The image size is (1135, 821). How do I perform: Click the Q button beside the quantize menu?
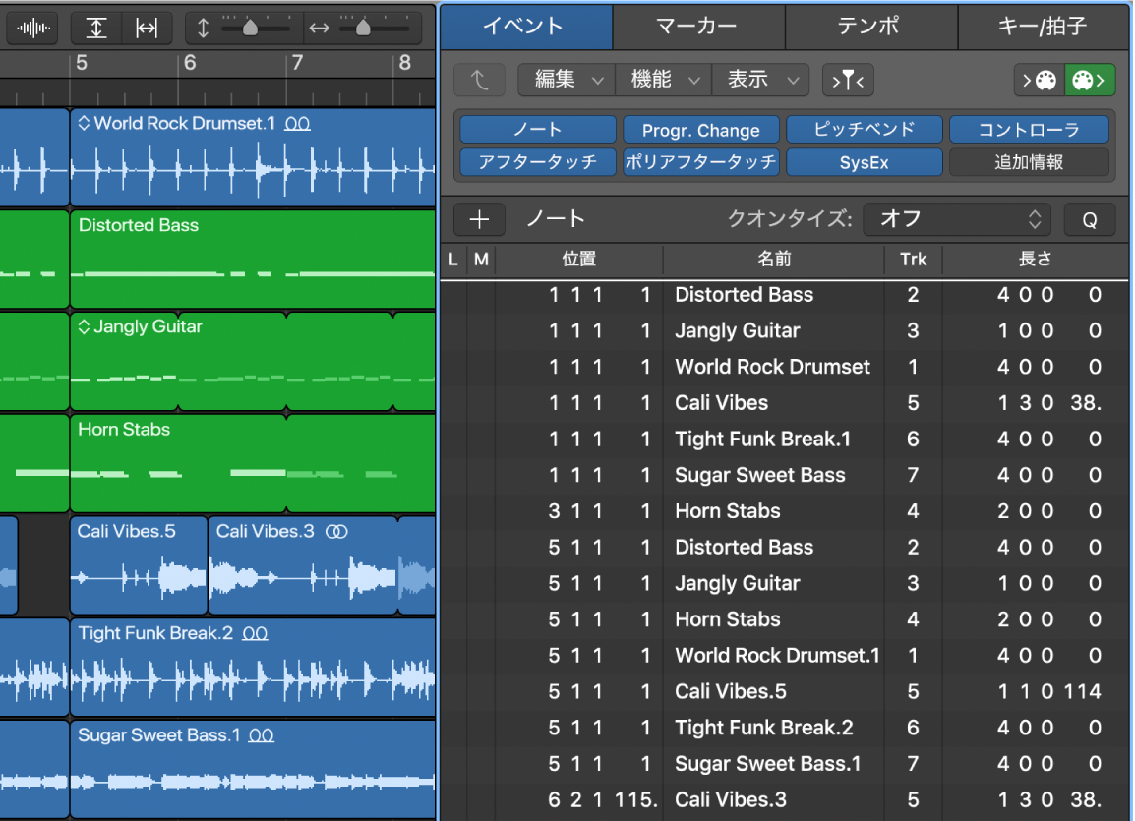coord(1090,219)
